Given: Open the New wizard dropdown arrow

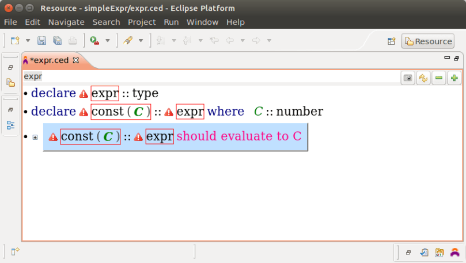Looking at the screenshot, I should [27, 41].
